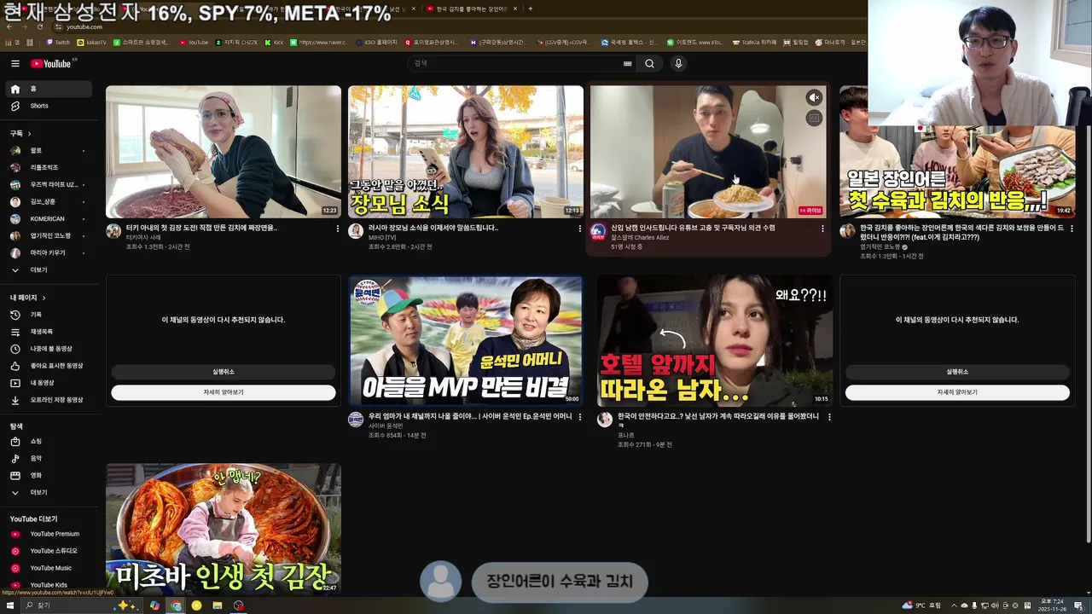
Task: Open 나중에 볼 동영상
Action: tap(49, 349)
